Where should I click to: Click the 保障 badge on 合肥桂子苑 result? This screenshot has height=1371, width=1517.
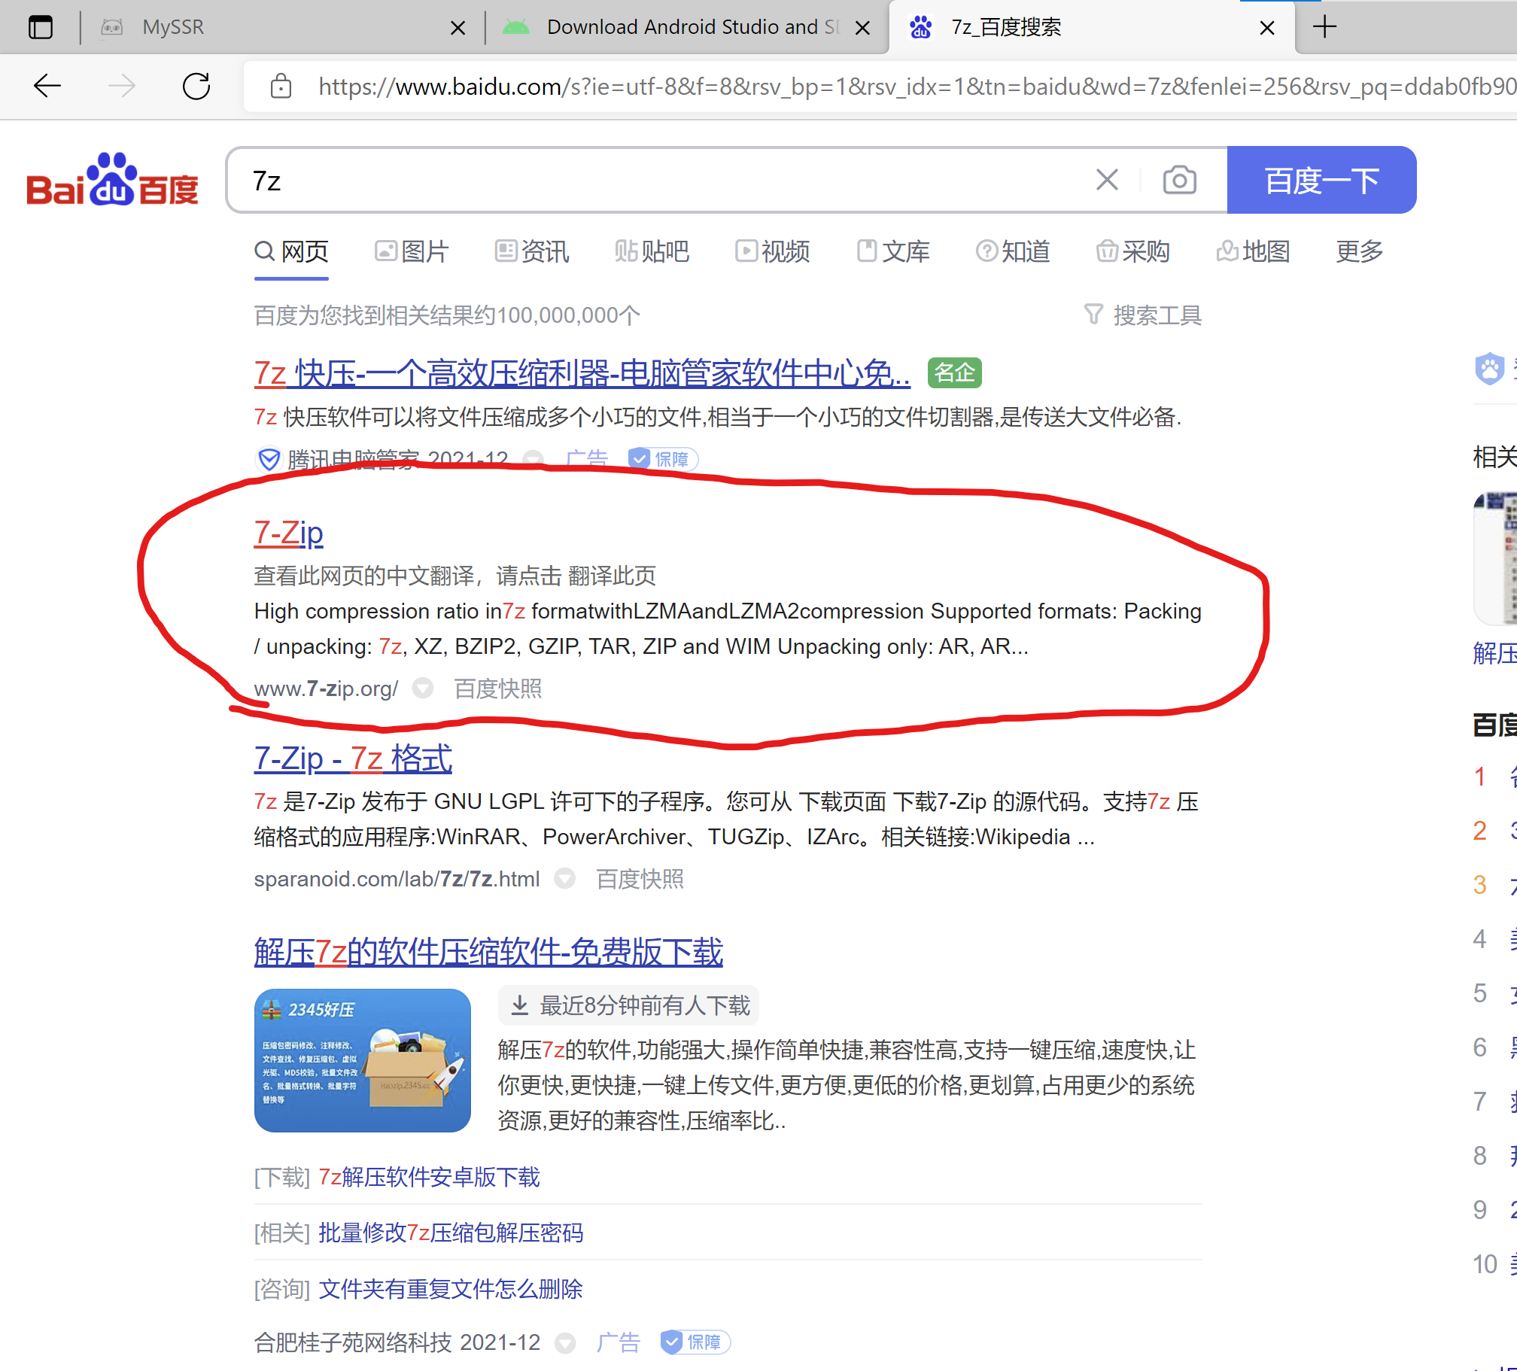[695, 1342]
